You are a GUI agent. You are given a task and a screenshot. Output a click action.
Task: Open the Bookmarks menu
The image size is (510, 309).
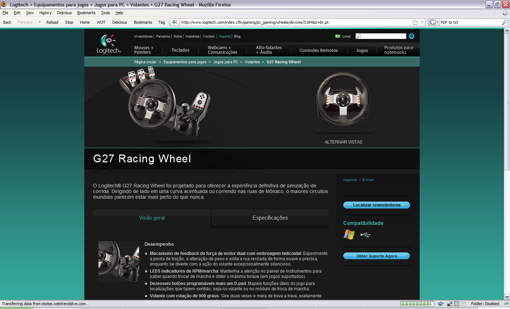pyautogui.click(x=86, y=12)
